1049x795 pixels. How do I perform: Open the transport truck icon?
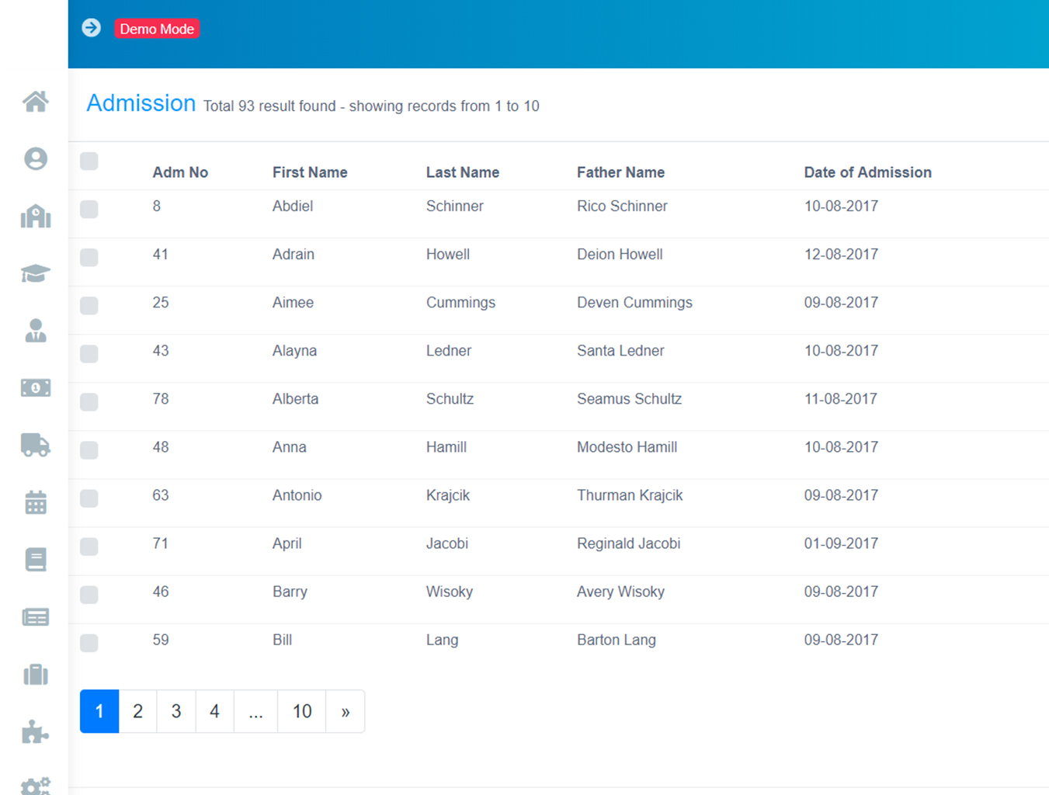(35, 446)
